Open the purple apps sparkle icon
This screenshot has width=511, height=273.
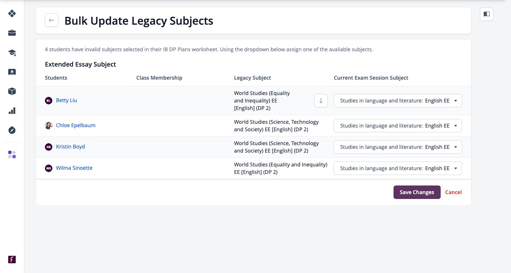(12, 154)
